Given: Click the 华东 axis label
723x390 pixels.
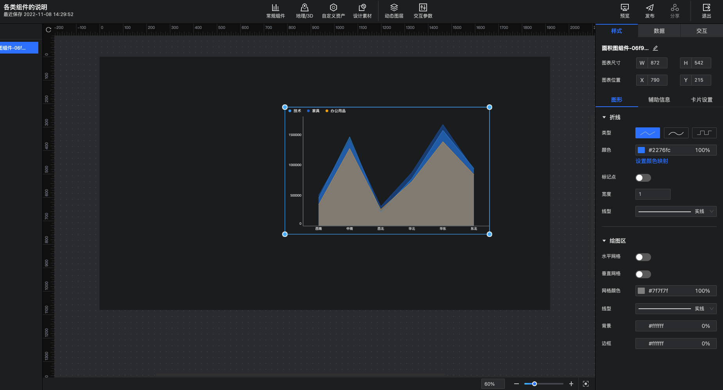Looking at the screenshot, I should pyautogui.click(x=443, y=229).
